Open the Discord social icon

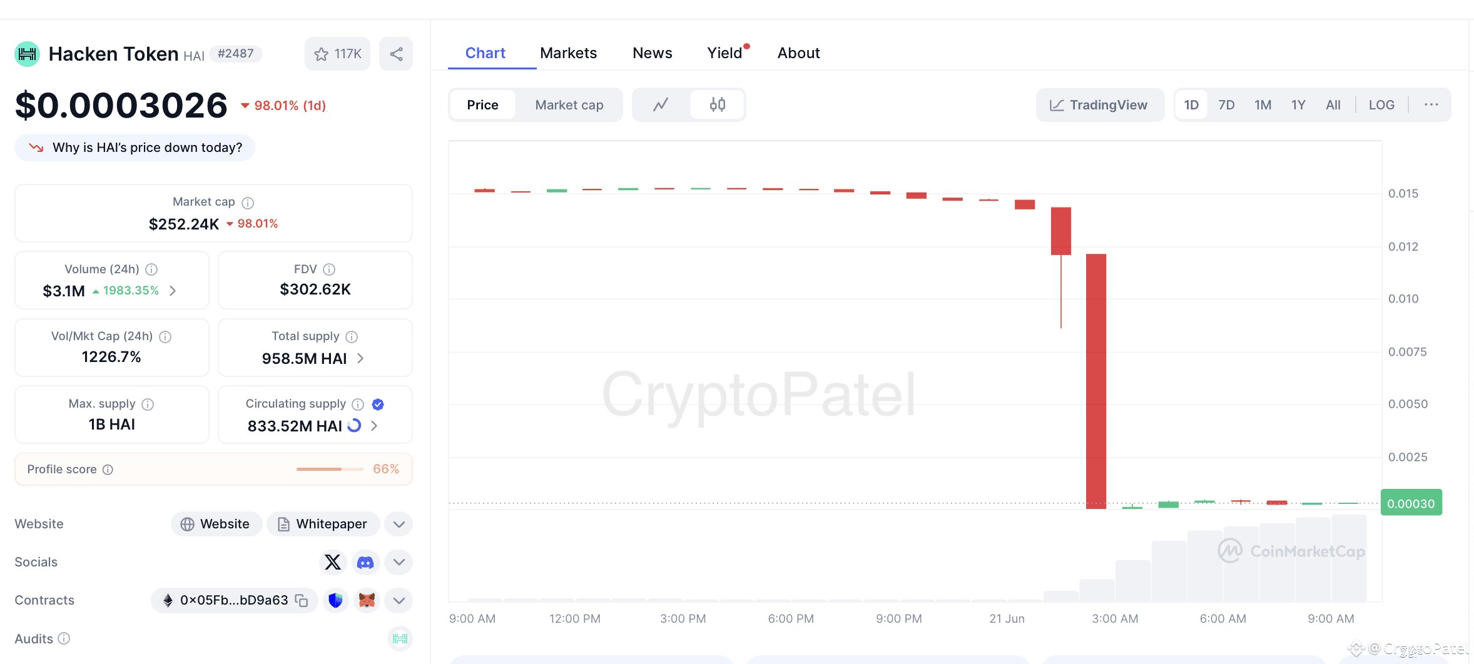[365, 563]
